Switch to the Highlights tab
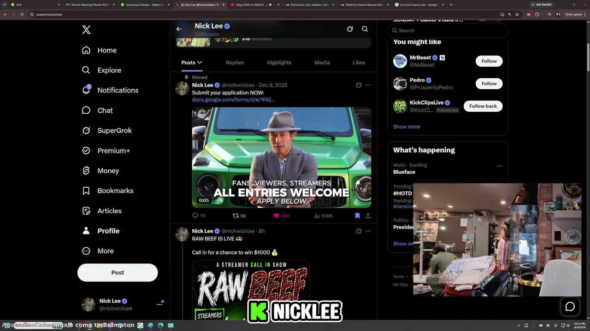This screenshot has width=590, height=331. [279, 63]
